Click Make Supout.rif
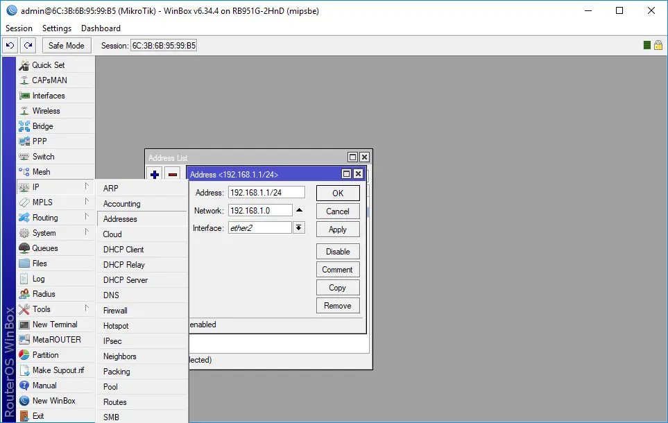 pyautogui.click(x=55, y=370)
